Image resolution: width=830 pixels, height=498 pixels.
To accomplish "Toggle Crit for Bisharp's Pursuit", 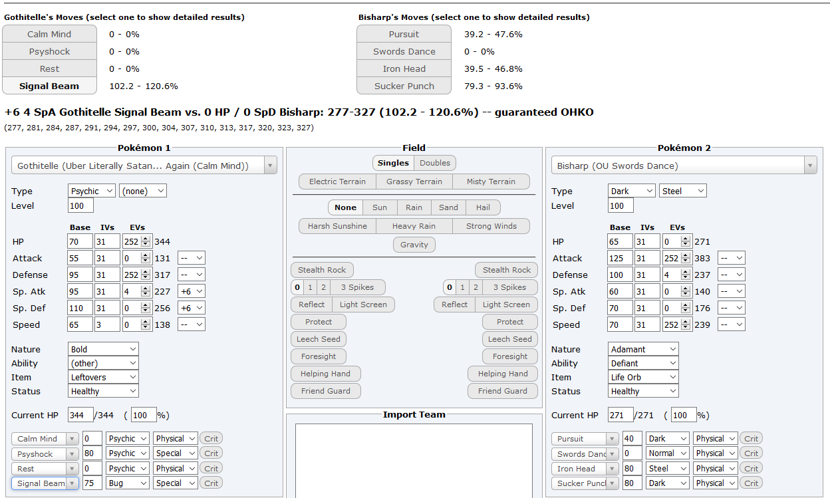I will pos(752,439).
